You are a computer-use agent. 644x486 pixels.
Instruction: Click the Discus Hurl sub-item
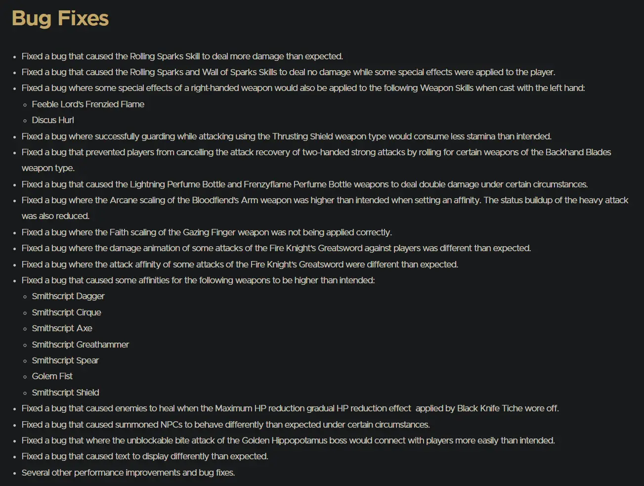tap(53, 120)
